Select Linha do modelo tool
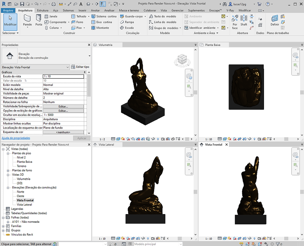The height and width of the screenshot is (246, 304). click(x=163, y=22)
